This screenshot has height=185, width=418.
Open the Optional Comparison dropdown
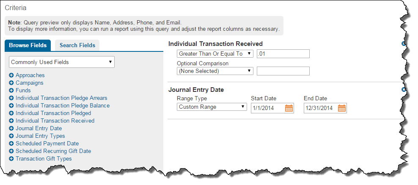[215, 71]
